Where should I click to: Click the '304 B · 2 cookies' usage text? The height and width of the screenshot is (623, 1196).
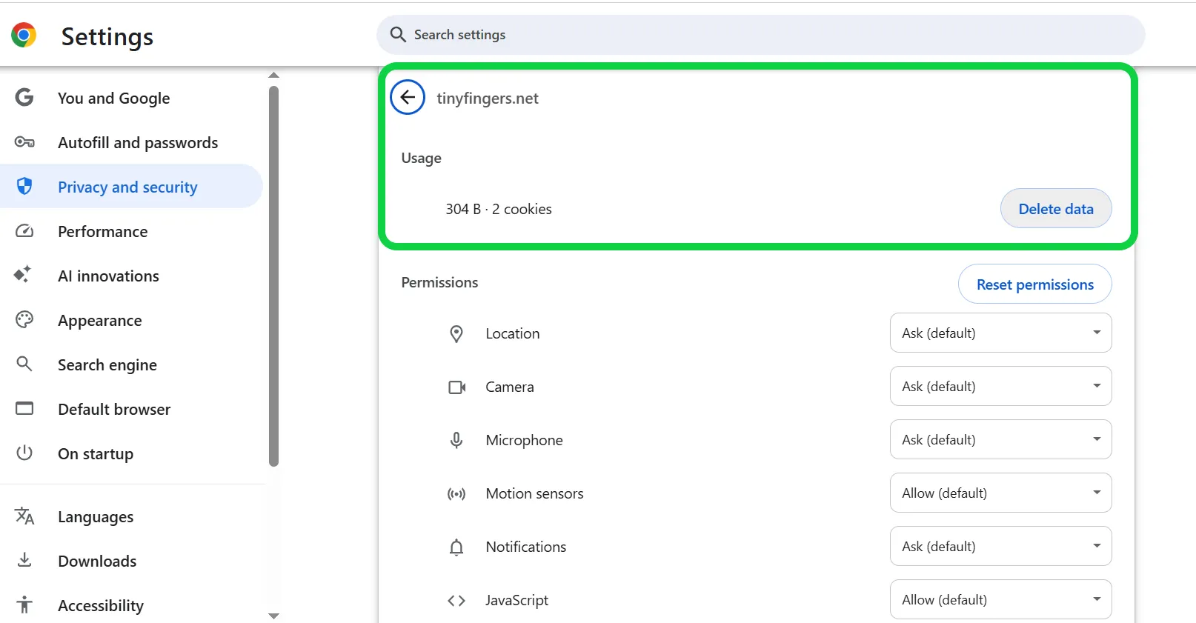point(499,209)
